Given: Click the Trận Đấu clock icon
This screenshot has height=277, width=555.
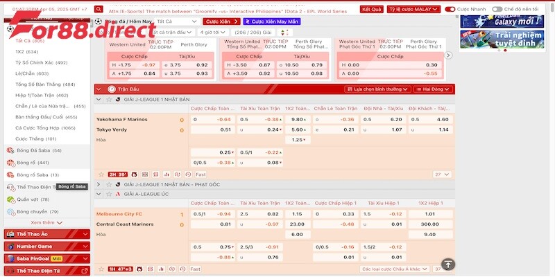Looking at the screenshot, I should (111, 89).
